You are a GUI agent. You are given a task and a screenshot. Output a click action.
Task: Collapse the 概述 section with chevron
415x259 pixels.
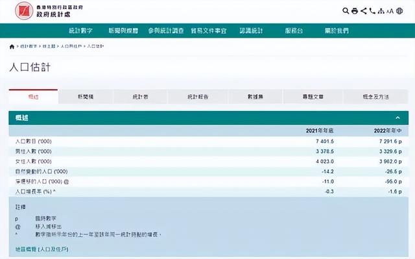[x=397, y=117]
